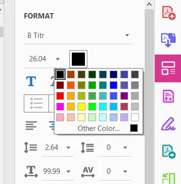The height and width of the screenshot is (184, 181).
Task: Pick the purple swatch
Action: pyautogui.click(x=124, y=96)
